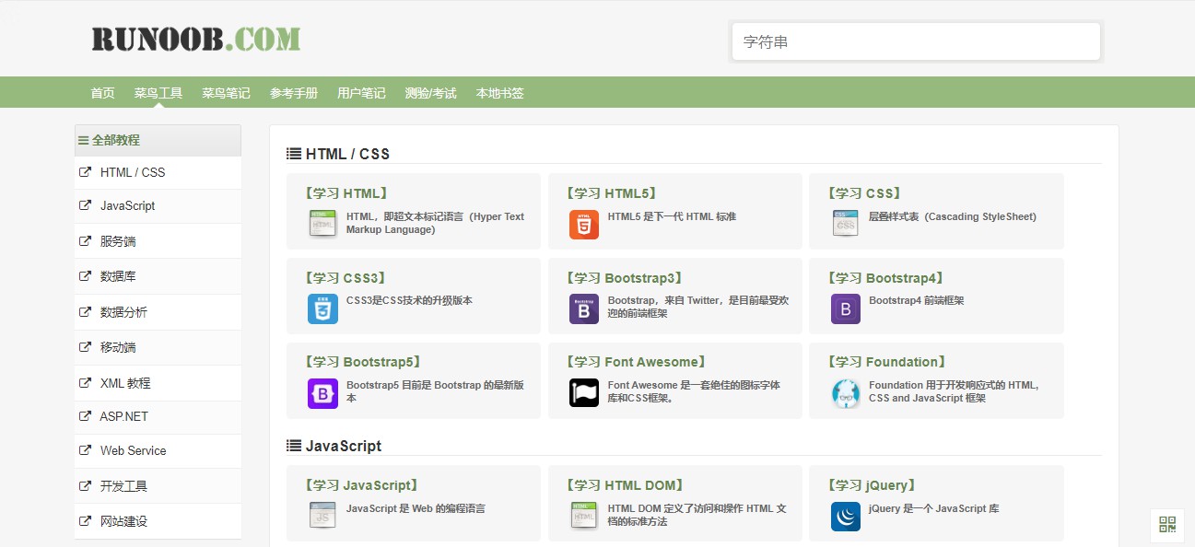Open the 【学习 JavaScript】 title link
The image size is (1195, 547).
(x=362, y=485)
